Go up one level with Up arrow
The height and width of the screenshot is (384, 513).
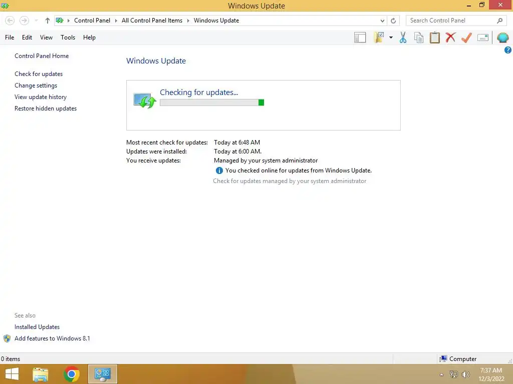point(48,20)
